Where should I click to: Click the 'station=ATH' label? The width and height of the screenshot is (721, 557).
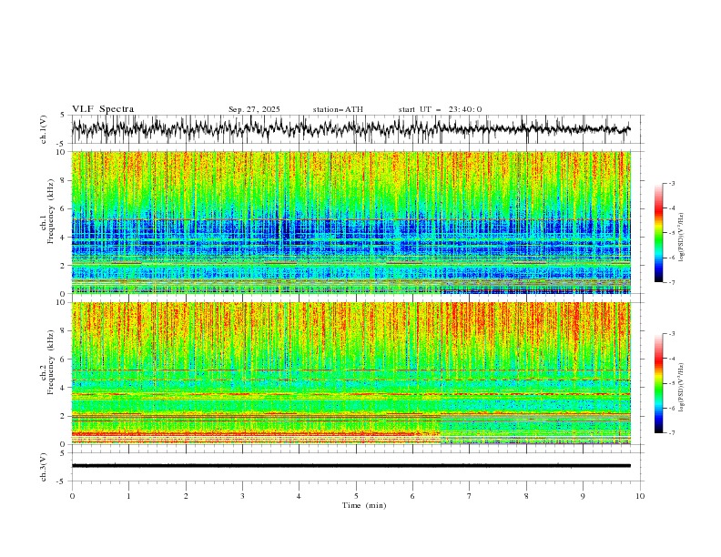(x=338, y=109)
